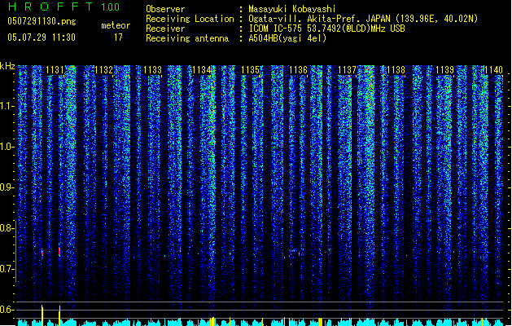Click the ICOM IC-575 53.7492 MHz text
This screenshot has height=326, width=512.
pos(326,29)
